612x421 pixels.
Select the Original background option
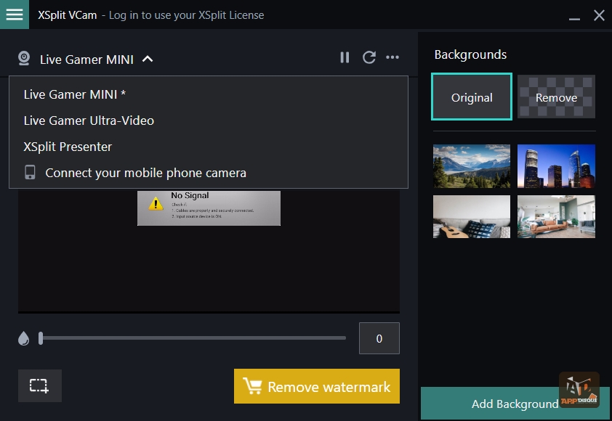point(472,97)
